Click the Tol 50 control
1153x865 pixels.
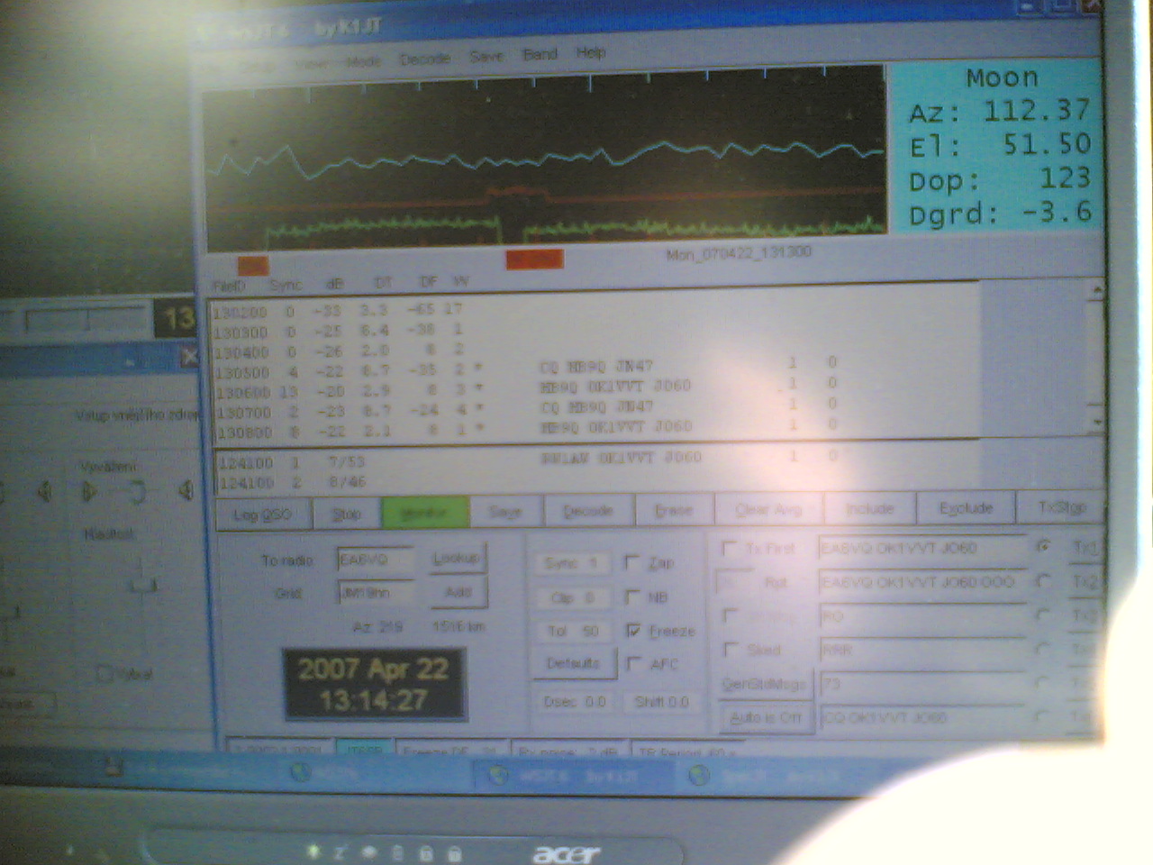pyautogui.click(x=573, y=631)
